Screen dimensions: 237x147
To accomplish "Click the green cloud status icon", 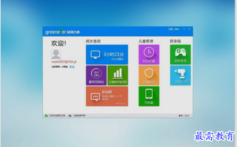I will [46, 116].
